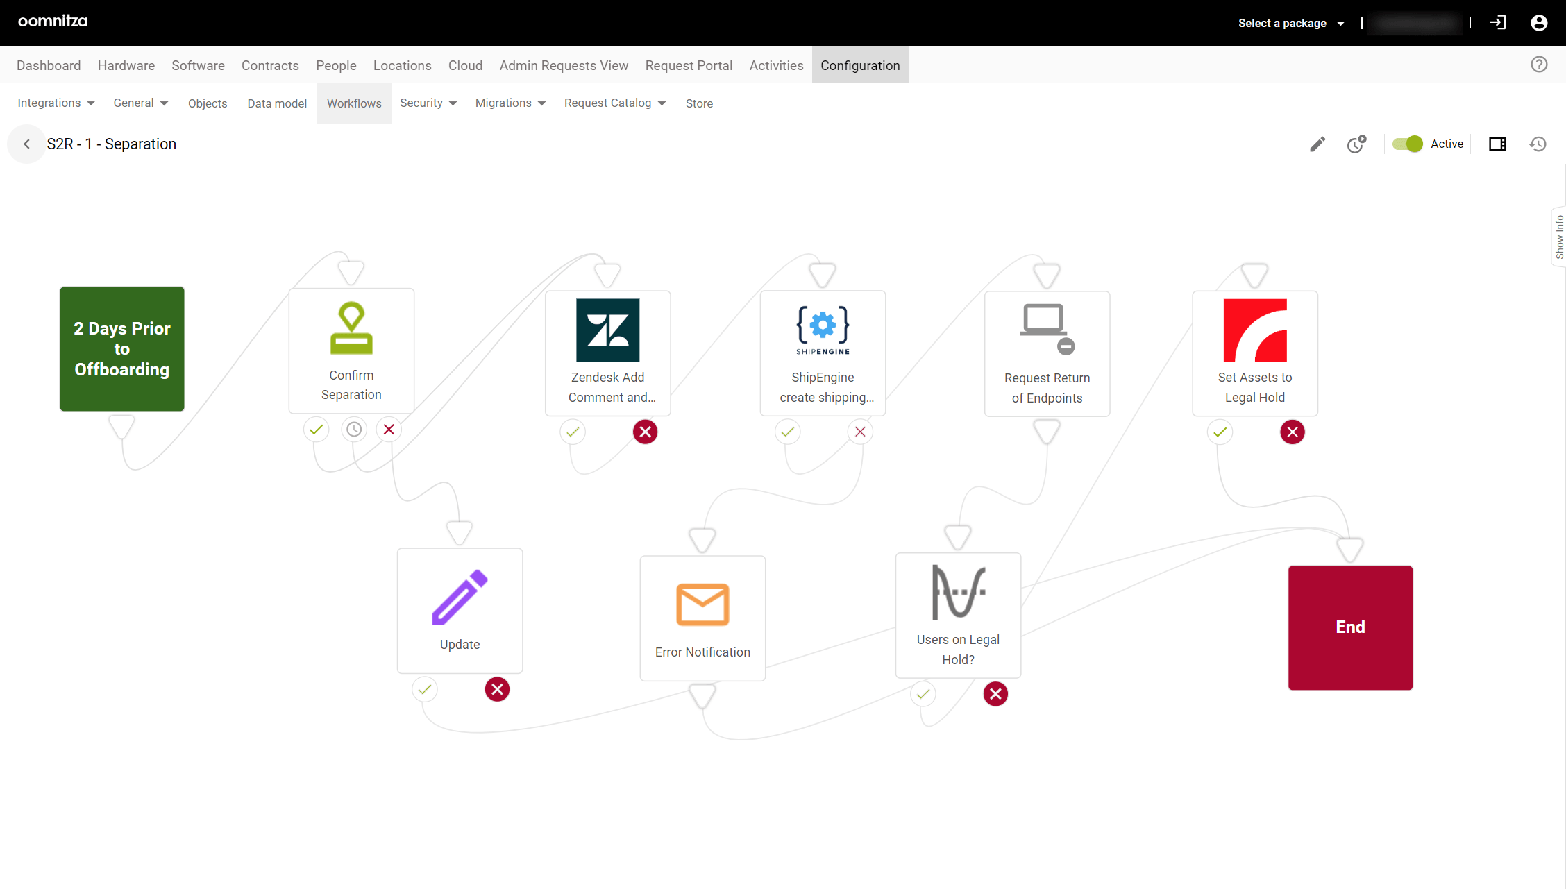
Task: Select the Users on Legal Hold? node
Action: point(958,616)
